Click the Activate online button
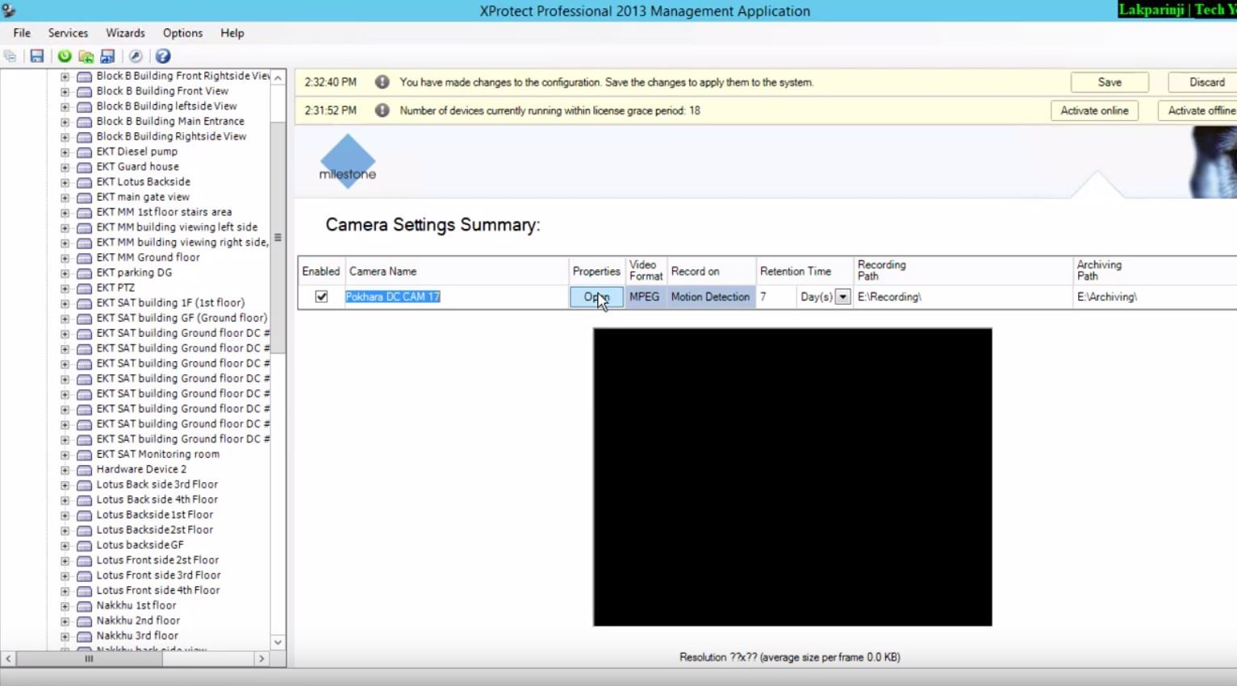Viewport: 1237px width, 686px height. pos(1094,110)
